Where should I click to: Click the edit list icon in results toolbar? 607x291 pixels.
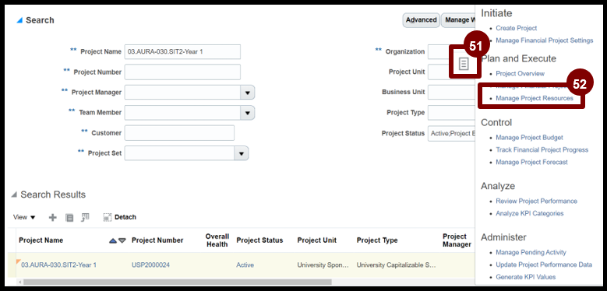coord(69,218)
